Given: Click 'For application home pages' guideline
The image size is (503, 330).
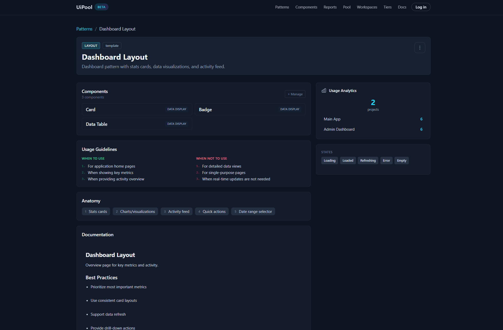Looking at the screenshot, I should click(x=111, y=166).
